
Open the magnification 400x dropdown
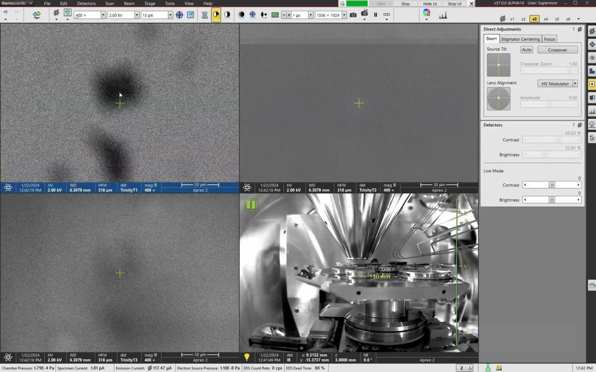point(103,15)
